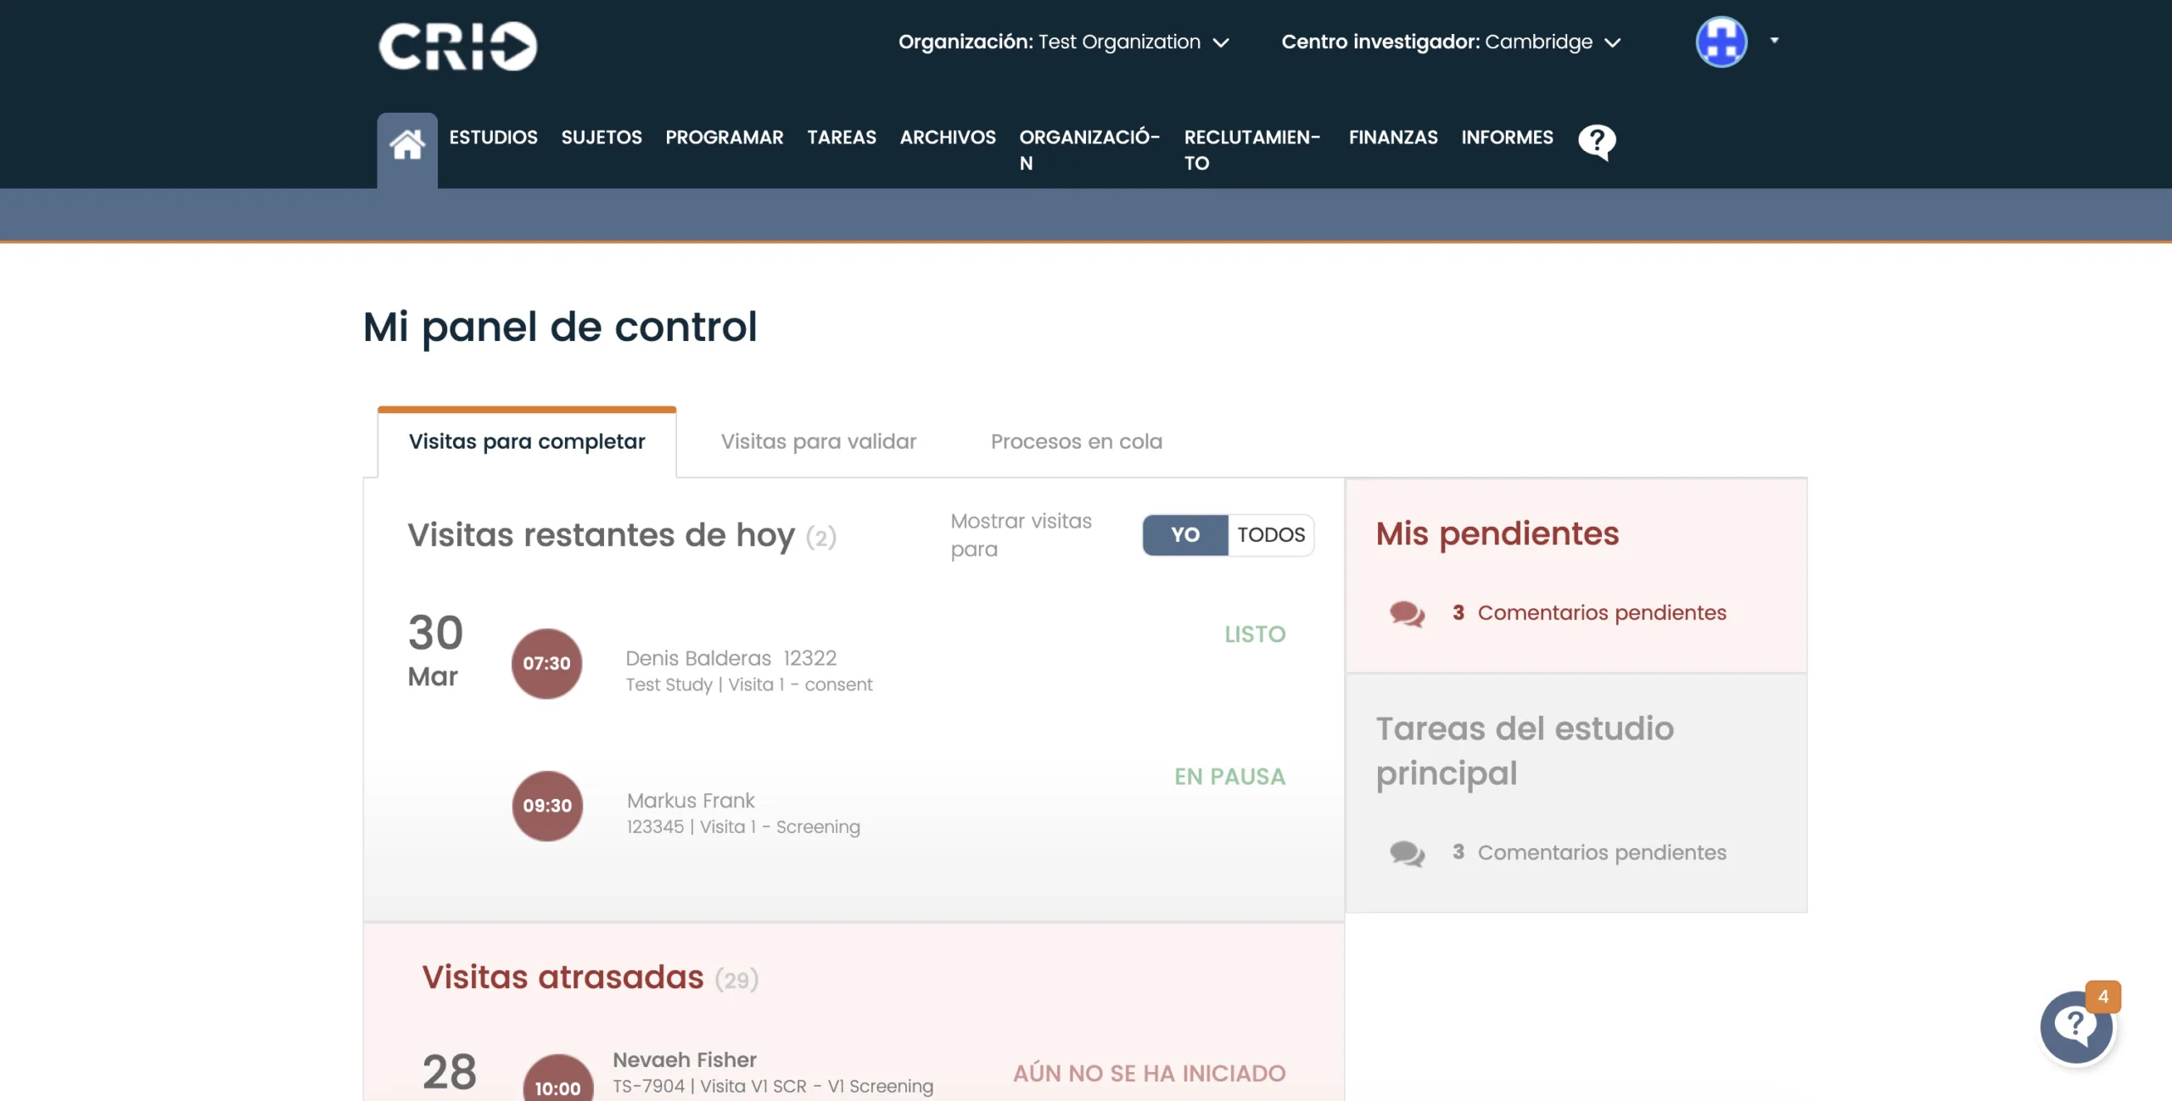Click comments icon under Tareas del estudio principal
Viewport: 2172px width, 1101px height.
[1407, 853]
